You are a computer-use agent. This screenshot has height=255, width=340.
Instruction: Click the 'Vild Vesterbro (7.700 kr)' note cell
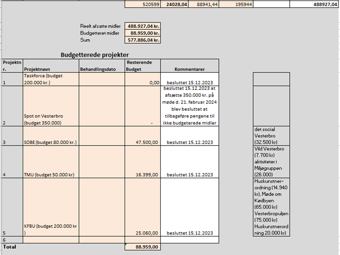[x=271, y=162]
